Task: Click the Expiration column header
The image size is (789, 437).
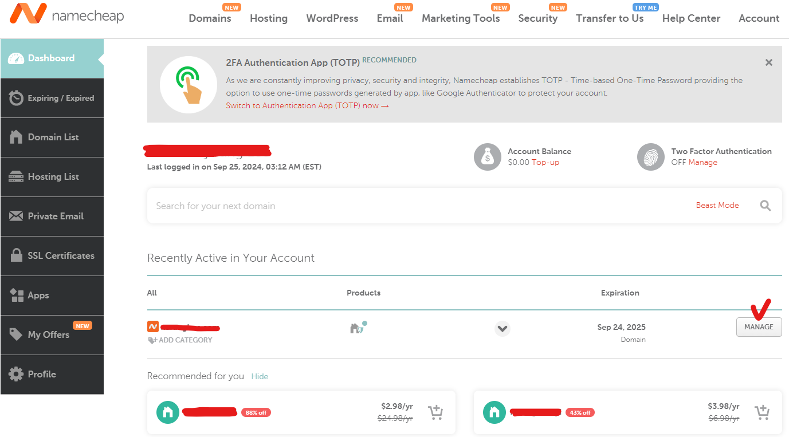Action: tap(620, 293)
